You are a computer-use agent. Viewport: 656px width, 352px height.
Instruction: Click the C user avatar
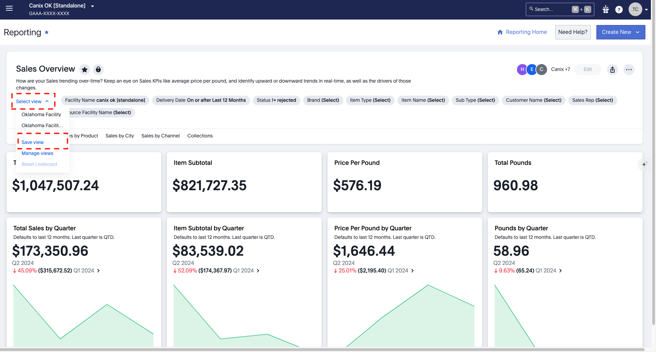(x=542, y=69)
